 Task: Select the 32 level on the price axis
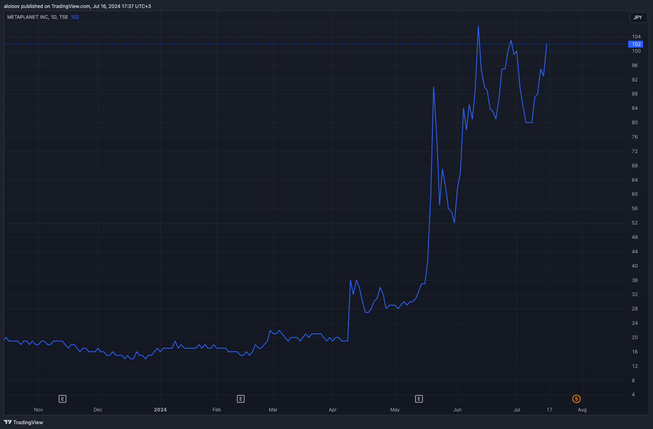pos(635,294)
